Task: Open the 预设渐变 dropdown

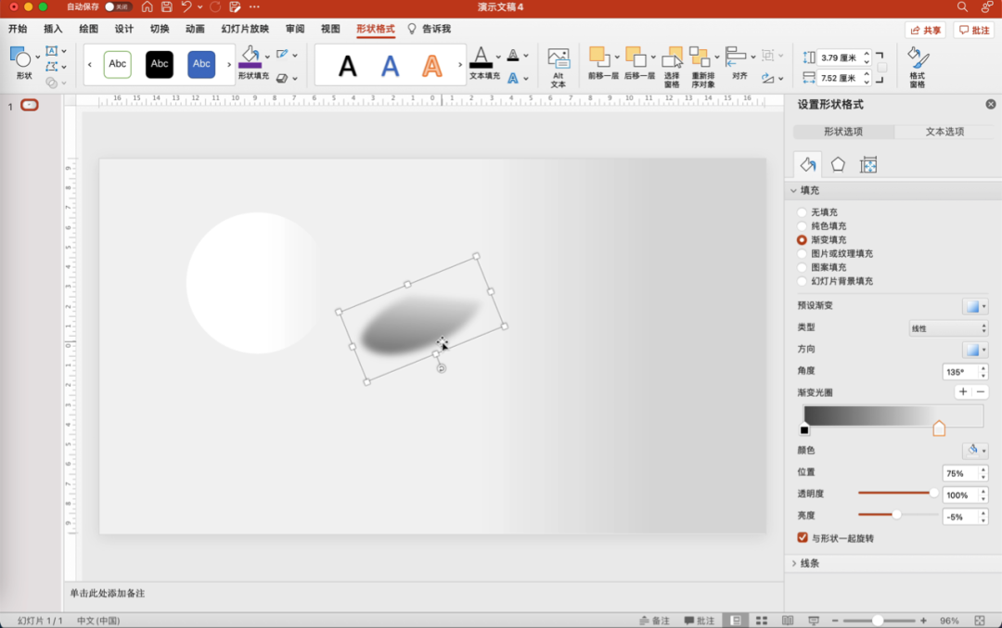Action: point(975,306)
